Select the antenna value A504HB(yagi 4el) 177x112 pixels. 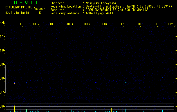[x=99, y=13]
